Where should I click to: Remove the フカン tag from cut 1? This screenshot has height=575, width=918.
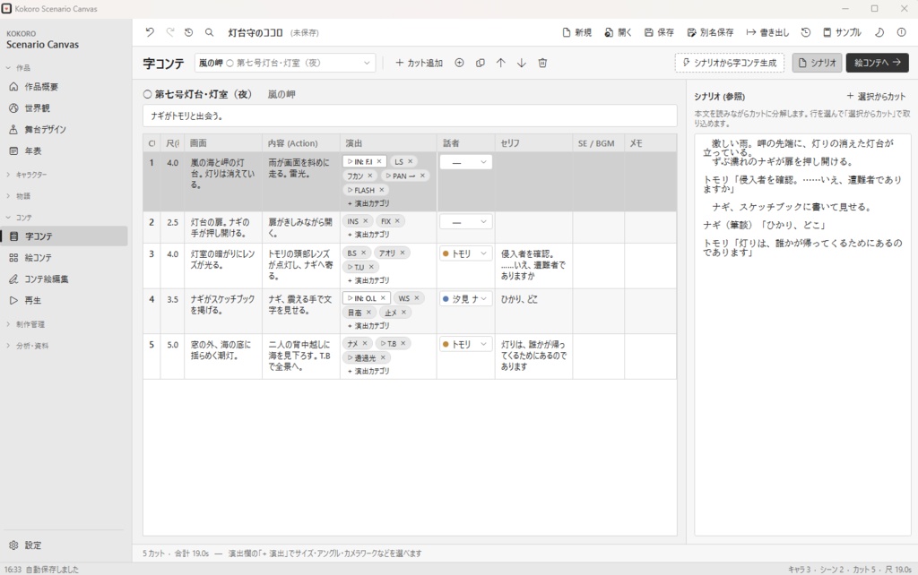pos(370,176)
